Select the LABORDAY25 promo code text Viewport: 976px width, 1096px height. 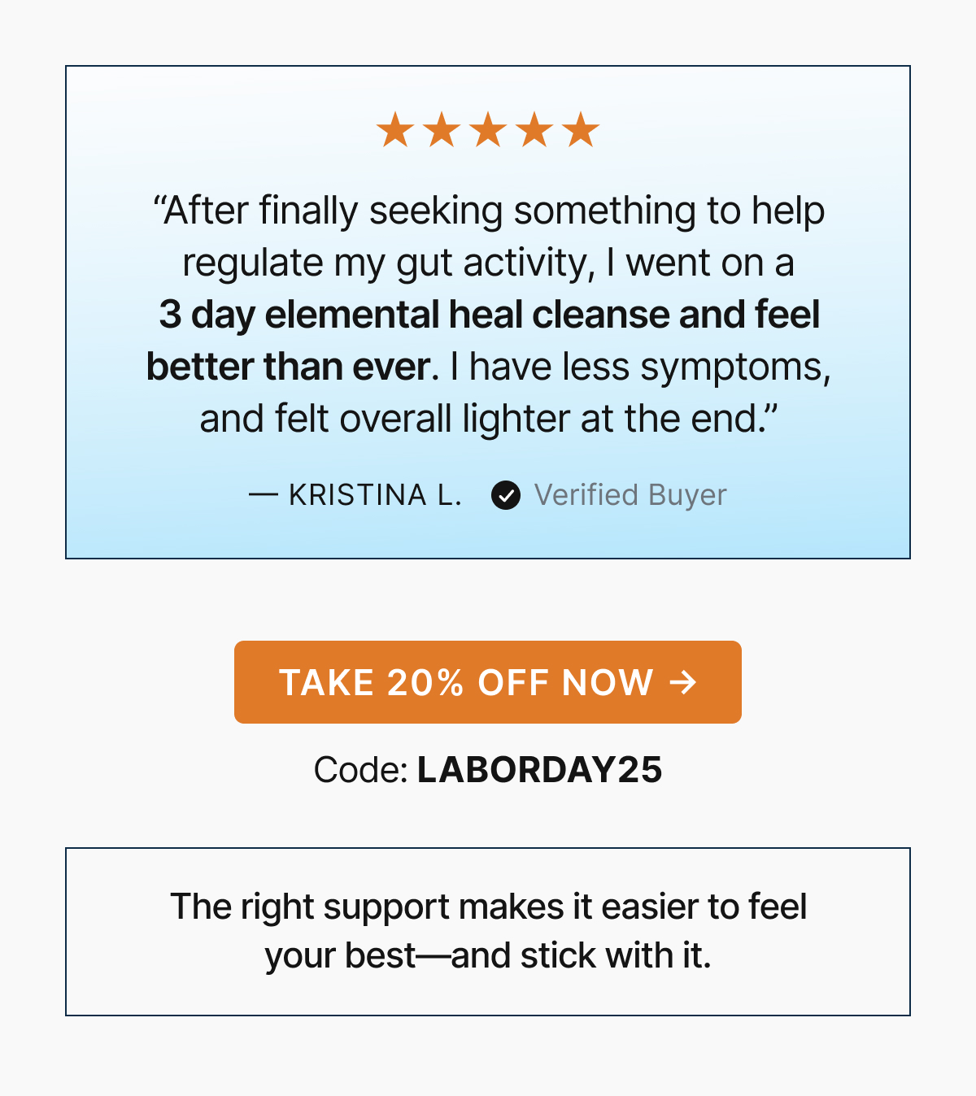[540, 770]
